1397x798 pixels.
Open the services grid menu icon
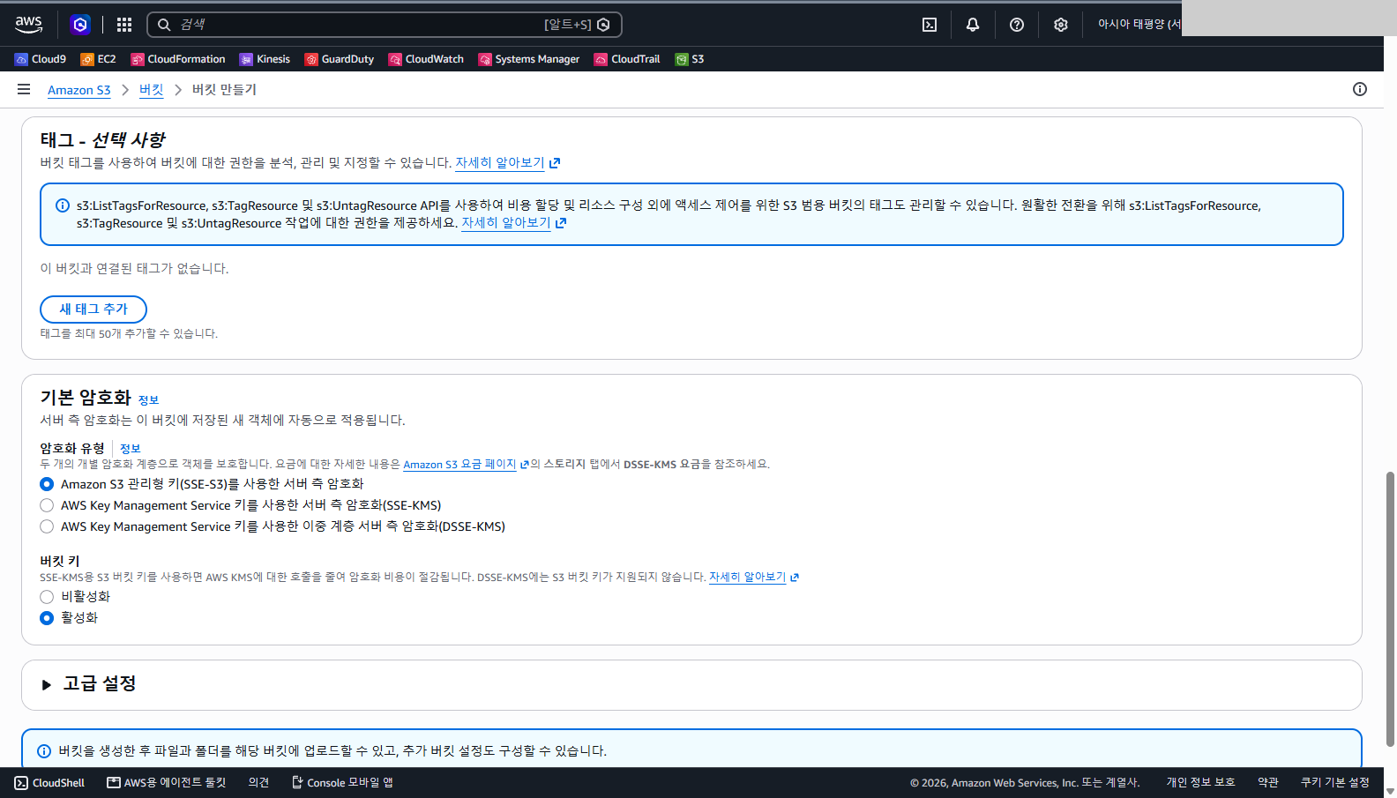pyautogui.click(x=124, y=25)
